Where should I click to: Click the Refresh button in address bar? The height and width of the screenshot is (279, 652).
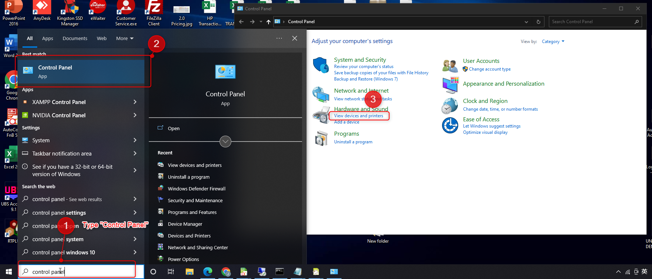pos(538,22)
